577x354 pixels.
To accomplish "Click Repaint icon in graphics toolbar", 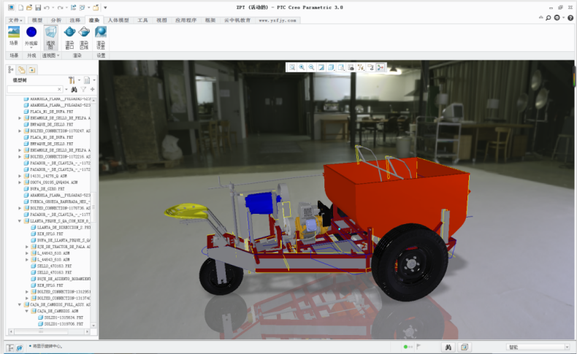I will [x=321, y=67].
